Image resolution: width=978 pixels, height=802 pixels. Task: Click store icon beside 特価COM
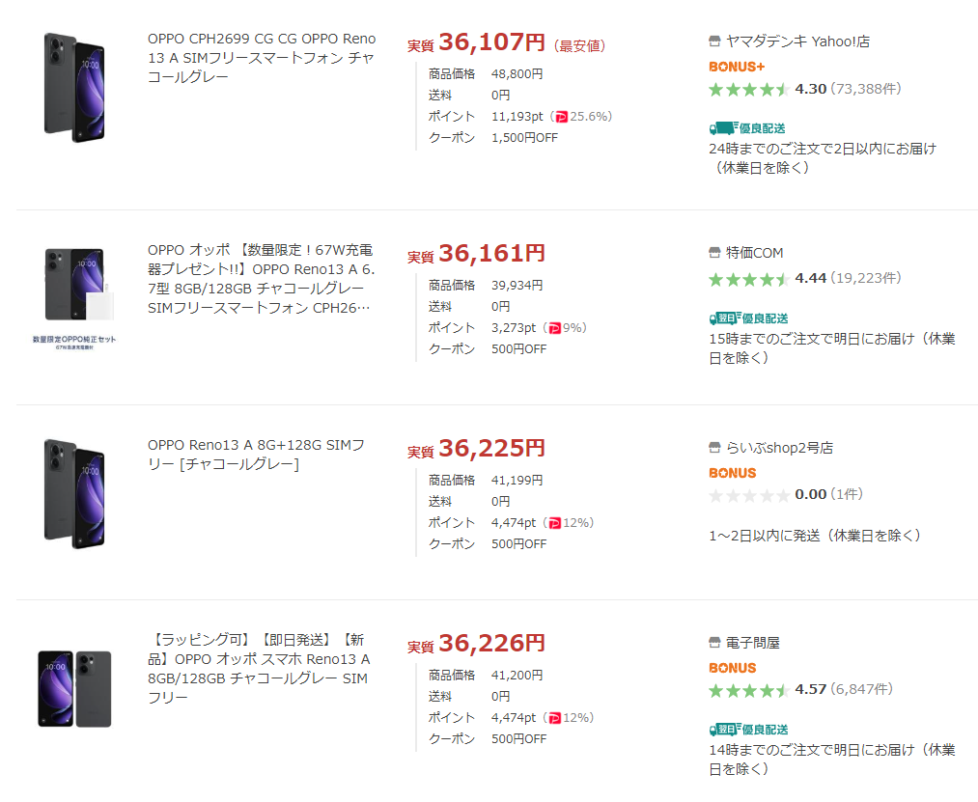pos(714,253)
